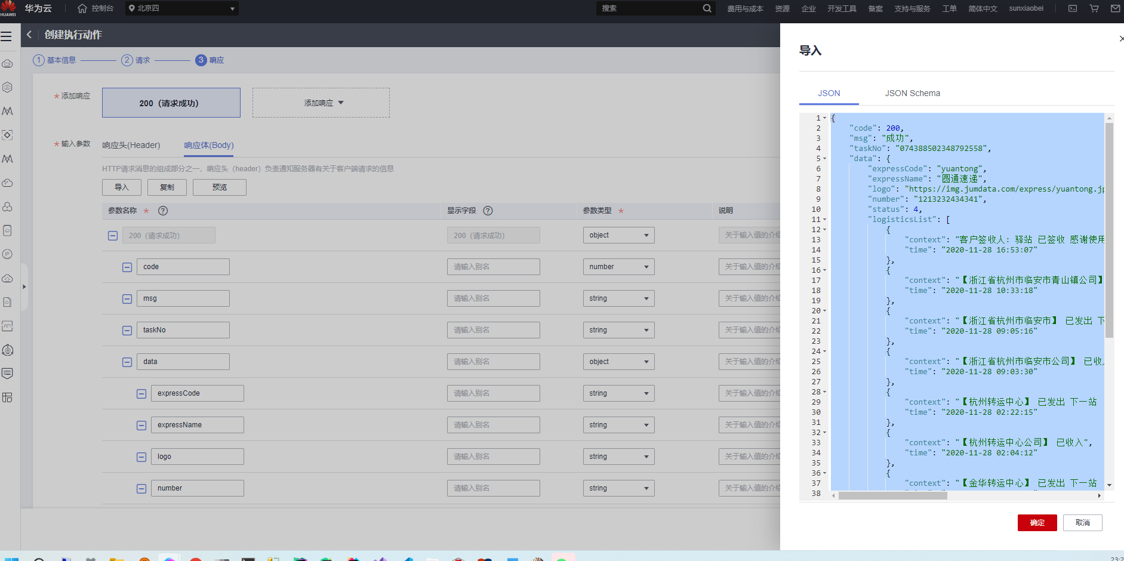Image resolution: width=1124 pixels, height=561 pixels.
Task: Open the type dropdown for msg row
Action: click(618, 298)
